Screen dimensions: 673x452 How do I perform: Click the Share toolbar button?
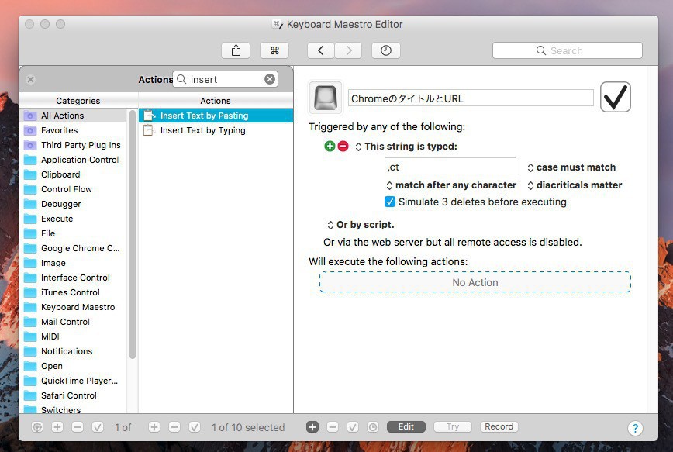coord(236,50)
